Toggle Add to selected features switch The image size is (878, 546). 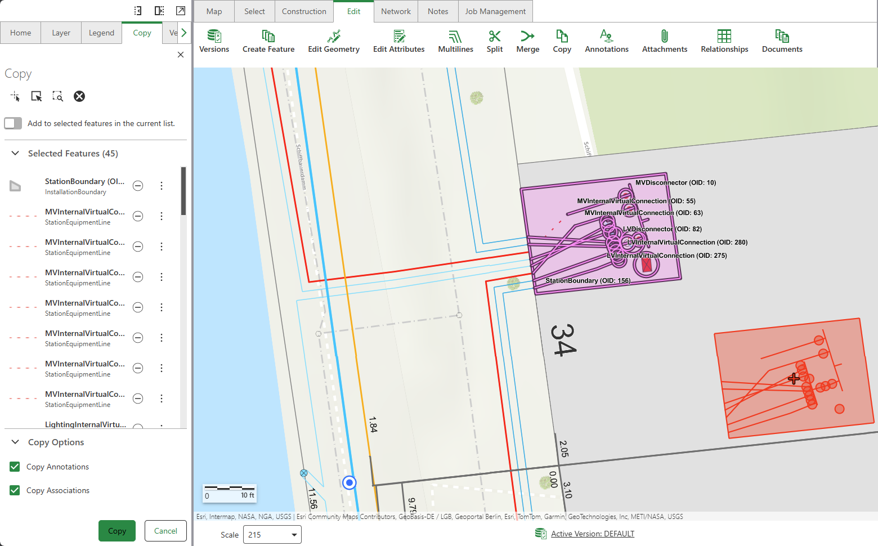coord(13,123)
